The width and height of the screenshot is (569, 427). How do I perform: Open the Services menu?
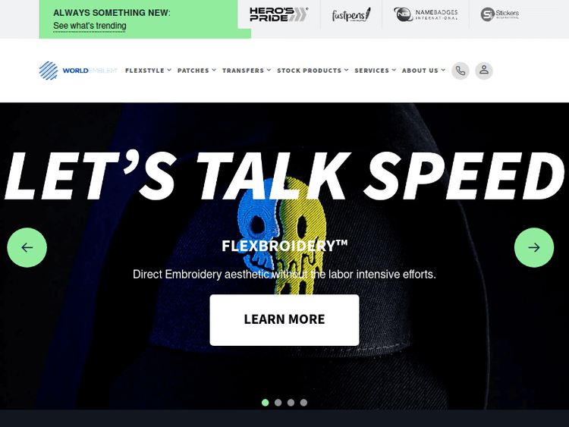point(376,71)
